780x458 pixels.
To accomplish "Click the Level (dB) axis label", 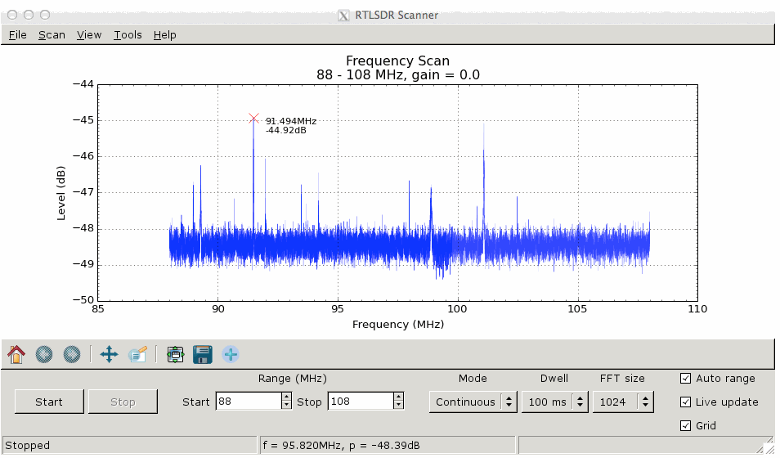I will coord(61,193).
